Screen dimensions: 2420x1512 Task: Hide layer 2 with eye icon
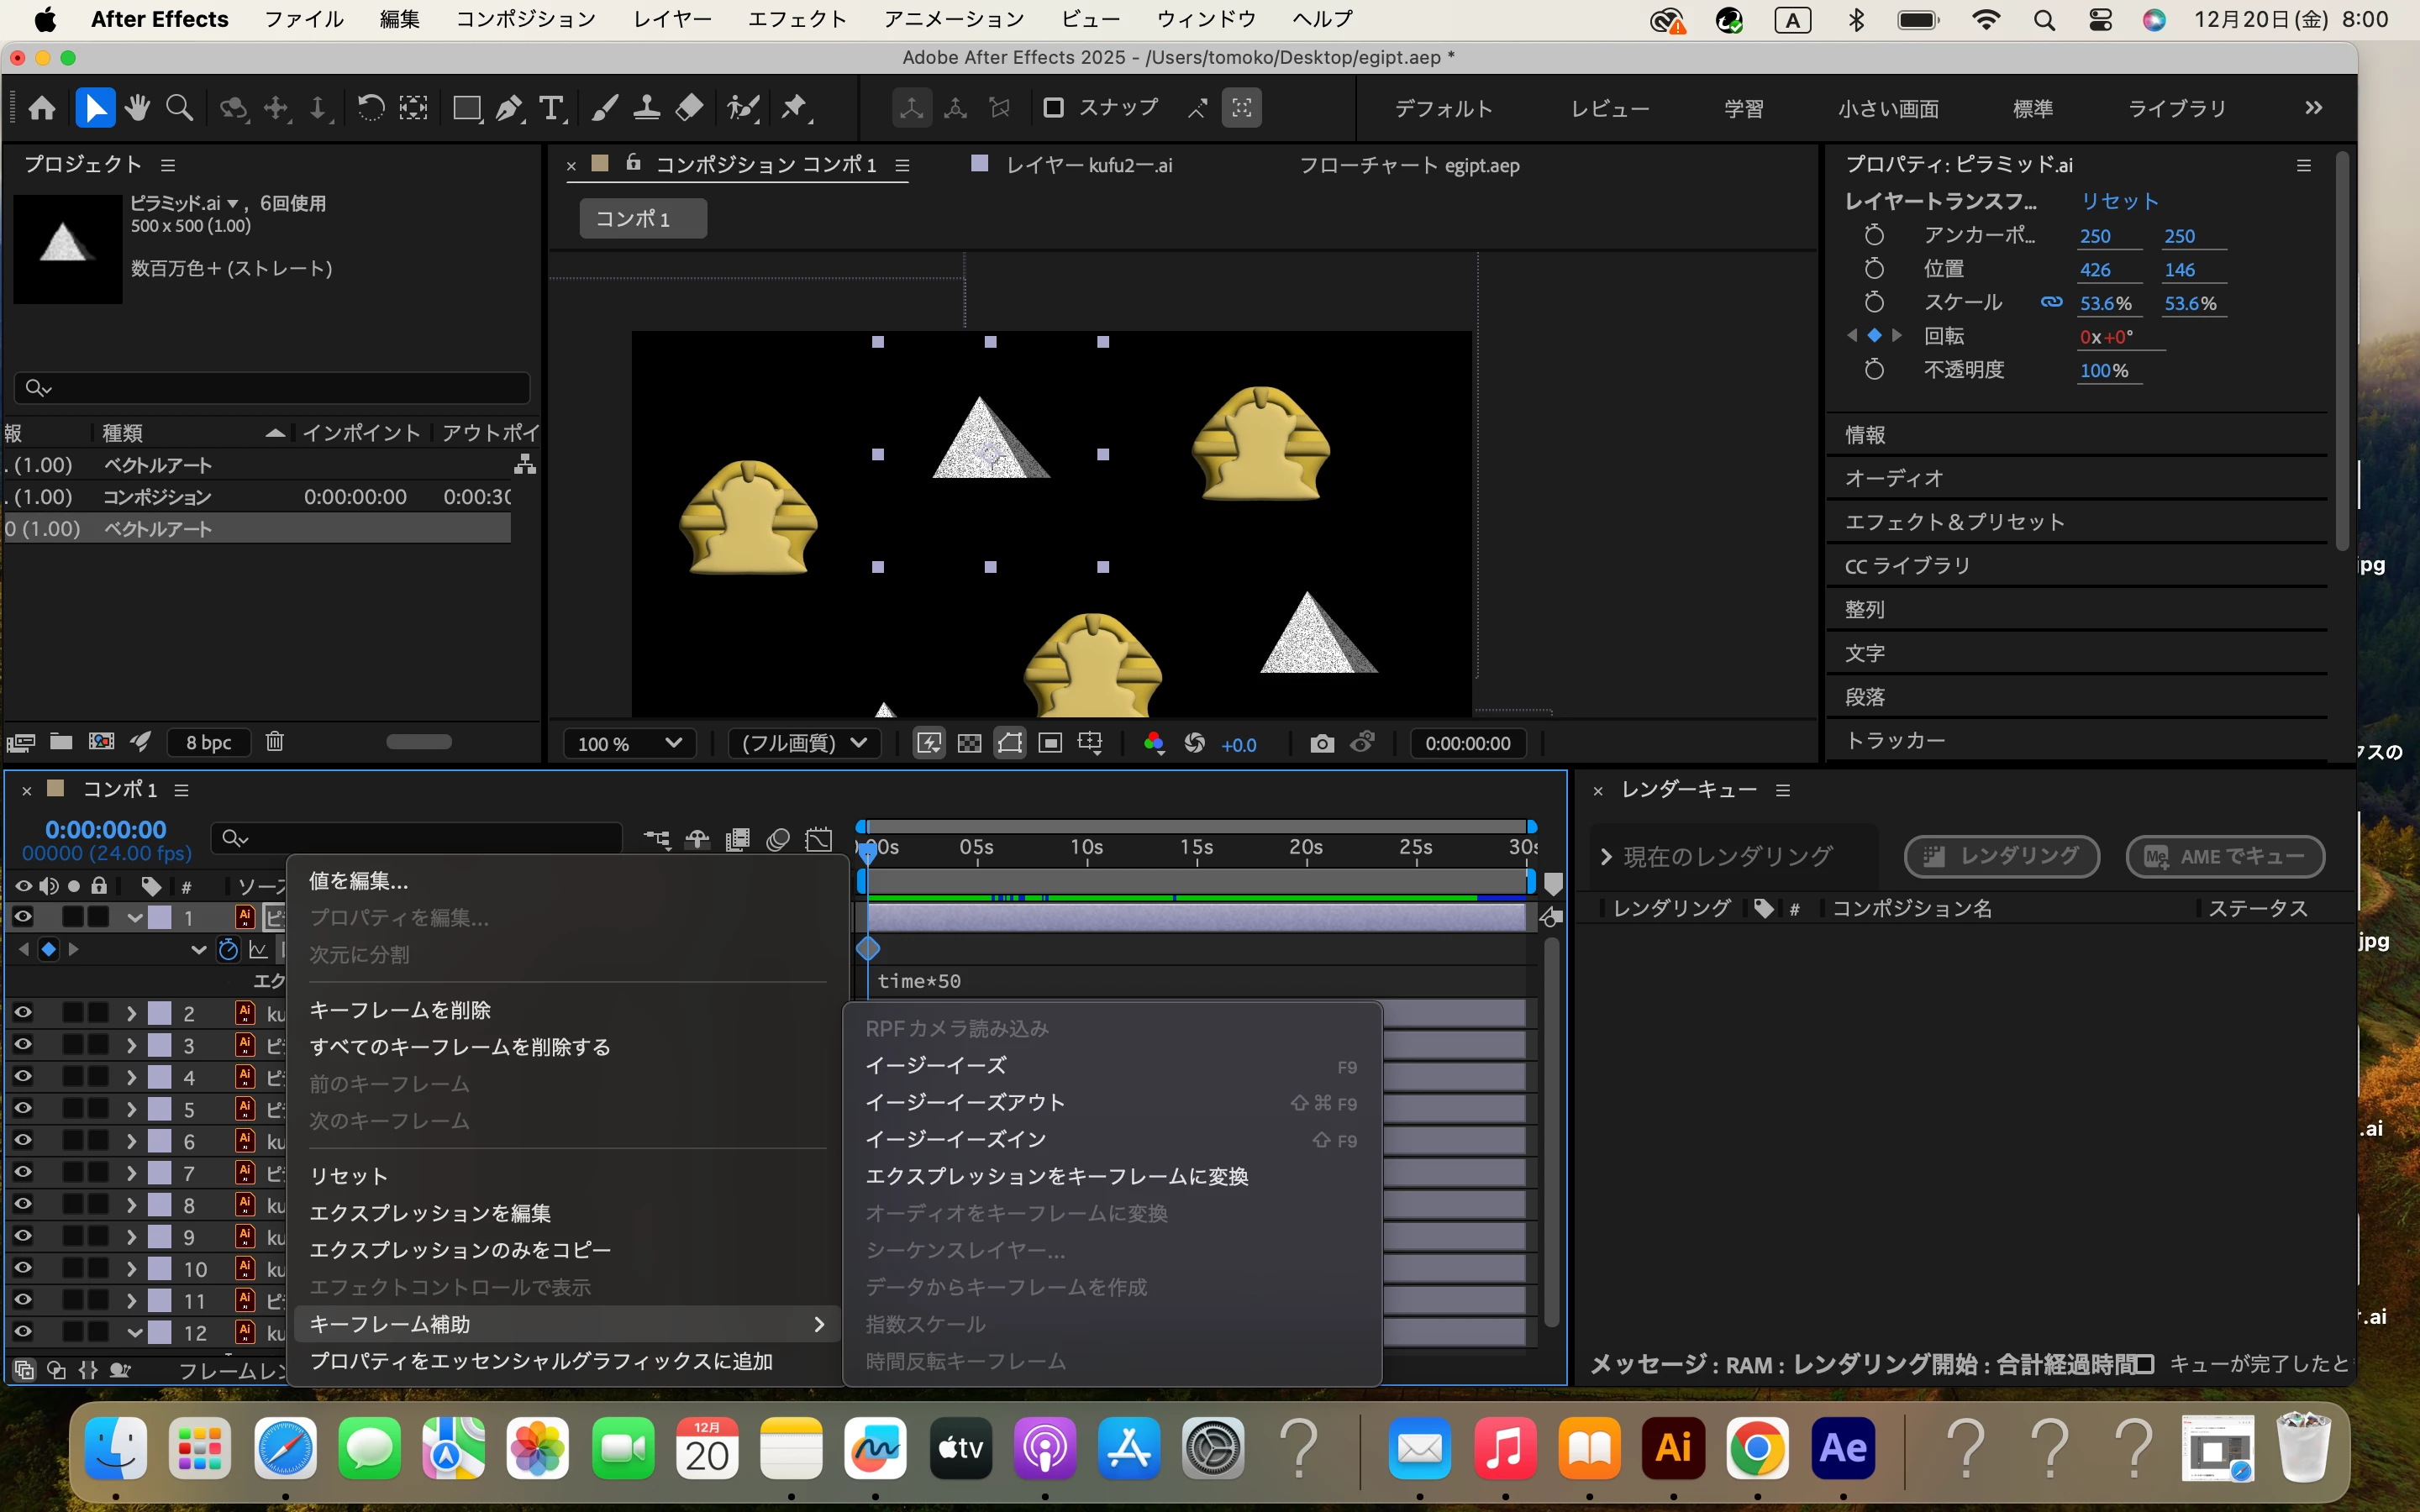22,1013
